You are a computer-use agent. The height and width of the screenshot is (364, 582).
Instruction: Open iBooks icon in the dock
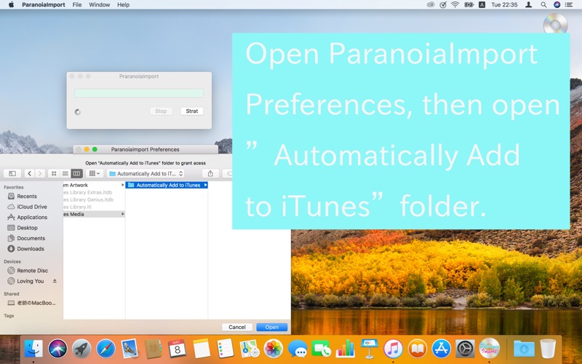click(417, 349)
